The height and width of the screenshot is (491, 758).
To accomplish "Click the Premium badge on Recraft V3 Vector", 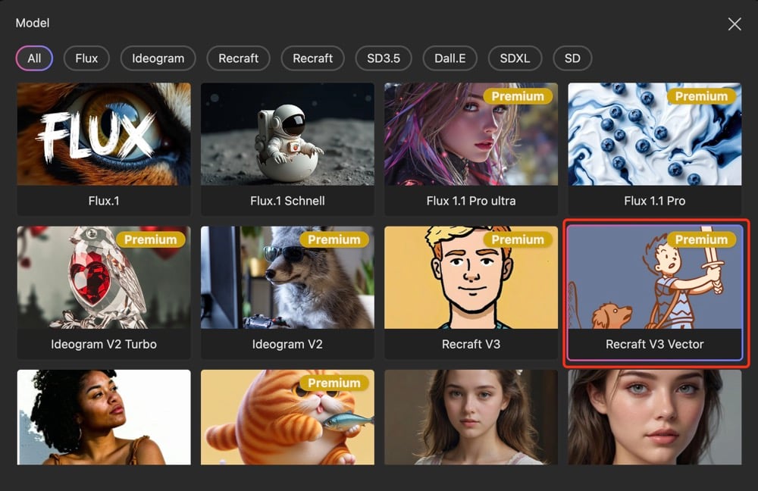I will tap(701, 239).
